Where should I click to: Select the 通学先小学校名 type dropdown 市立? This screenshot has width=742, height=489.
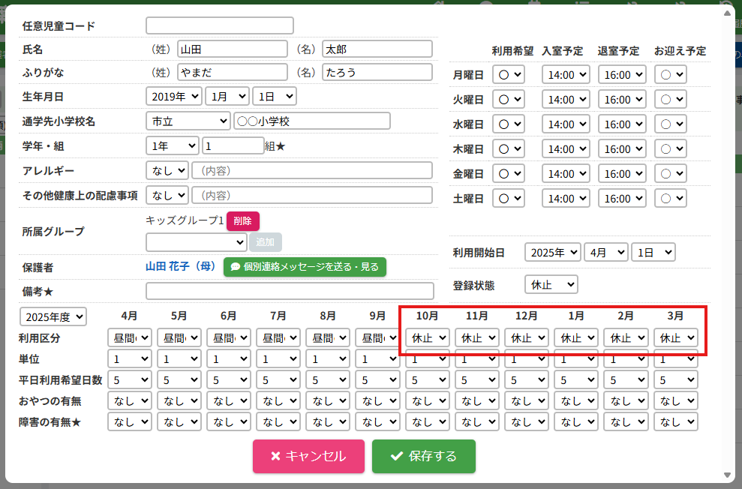tap(188, 121)
